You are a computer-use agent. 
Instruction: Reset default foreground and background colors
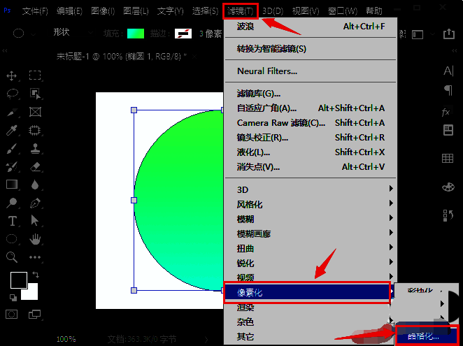12,297
